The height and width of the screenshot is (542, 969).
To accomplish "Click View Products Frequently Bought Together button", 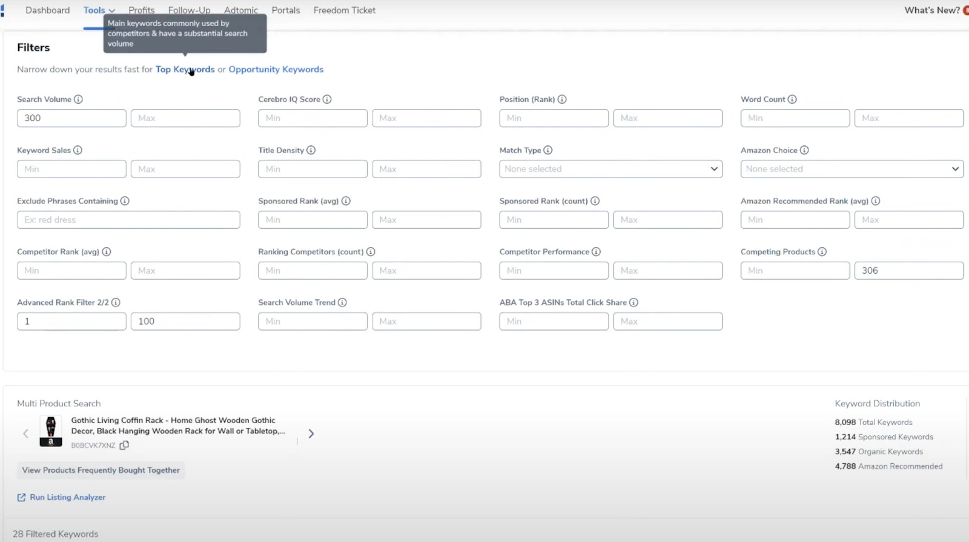I will (x=101, y=471).
